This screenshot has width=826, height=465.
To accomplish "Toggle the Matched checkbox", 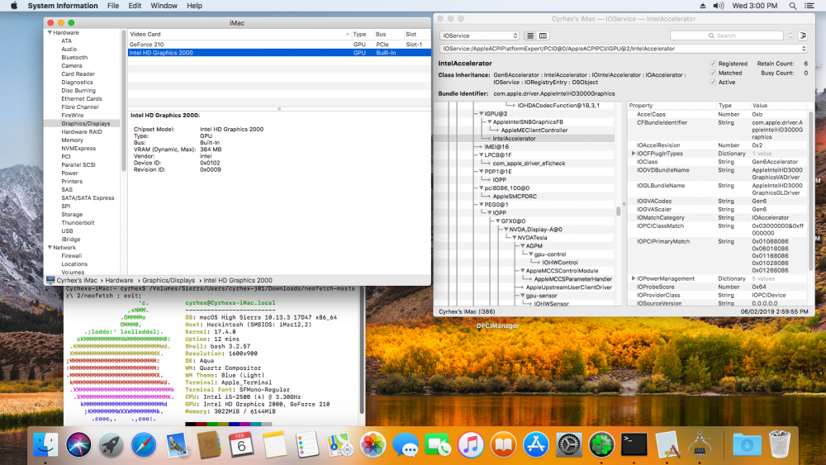I will tap(713, 74).
